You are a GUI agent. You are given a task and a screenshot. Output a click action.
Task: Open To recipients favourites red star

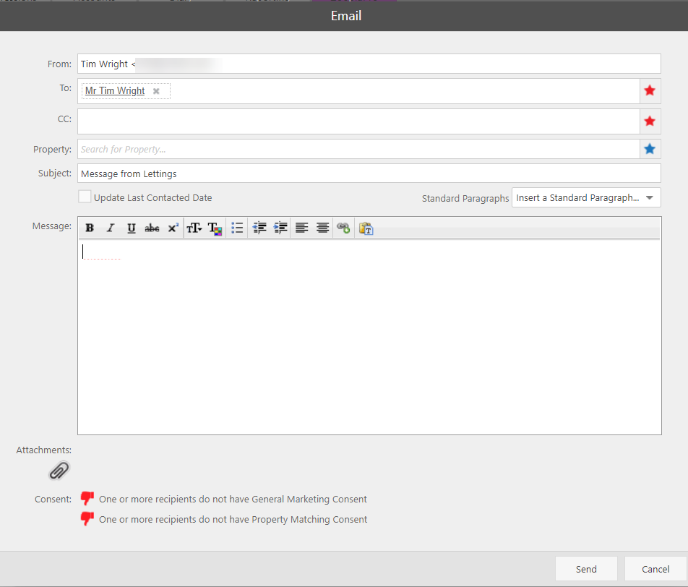[x=650, y=91]
